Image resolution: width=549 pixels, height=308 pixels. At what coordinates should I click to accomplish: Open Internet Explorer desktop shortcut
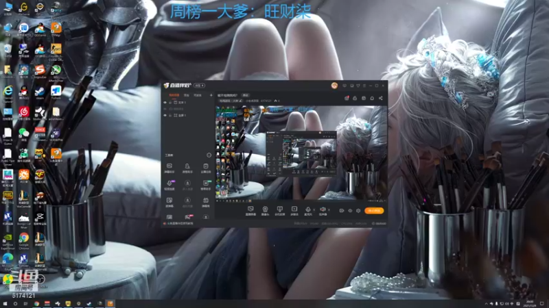click(8, 92)
